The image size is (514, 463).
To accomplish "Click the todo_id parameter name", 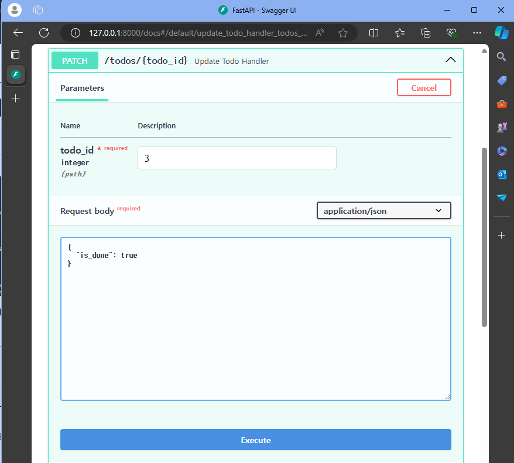I will coord(77,150).
